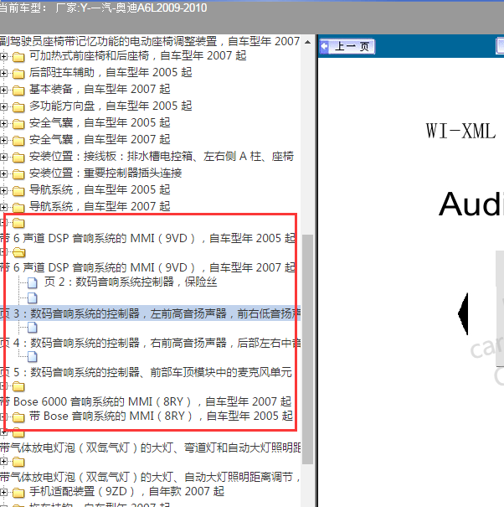
Task: Expand 安全气囊 2007 tree node
Action: pyautogui.click(x=3, y=140)
